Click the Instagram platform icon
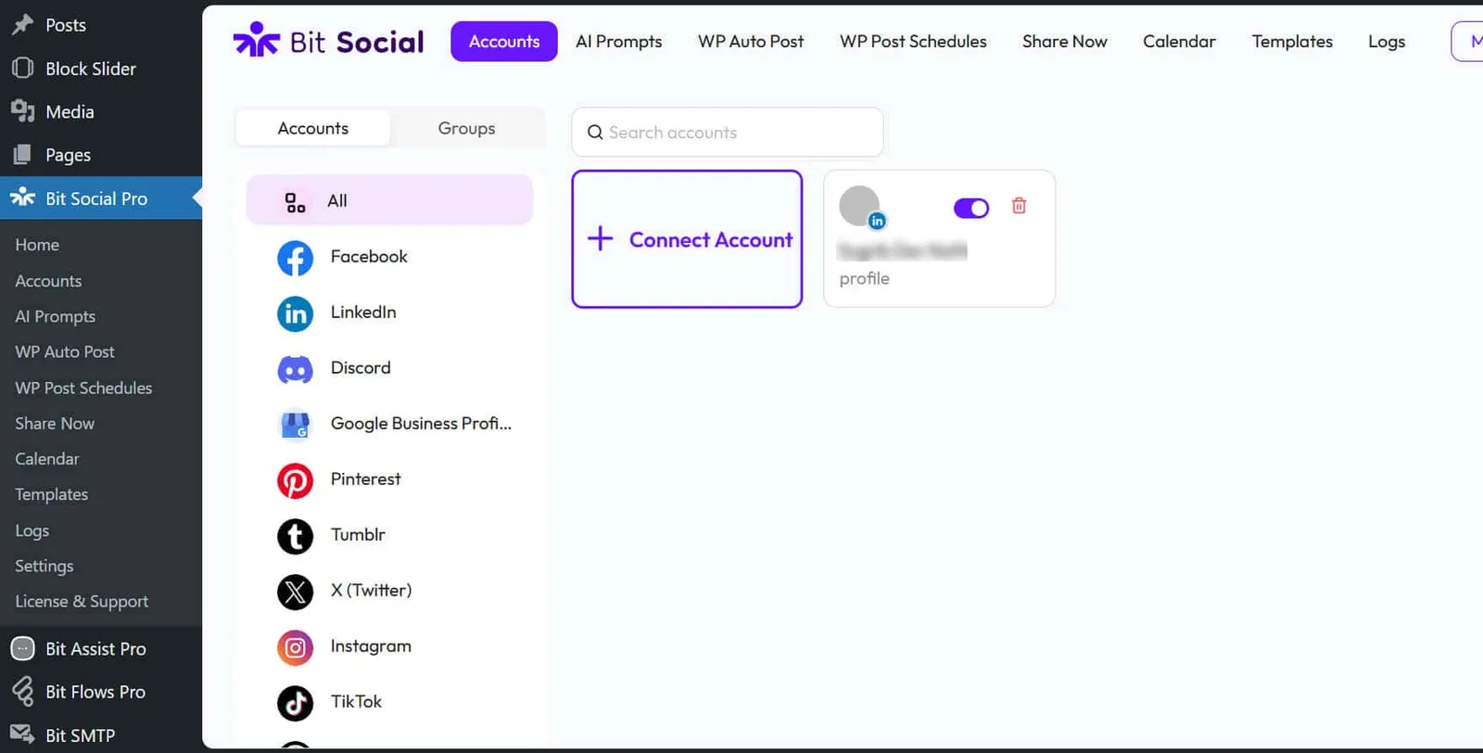The width and height of the screenshot is (1483, 753). click(295, 647)
